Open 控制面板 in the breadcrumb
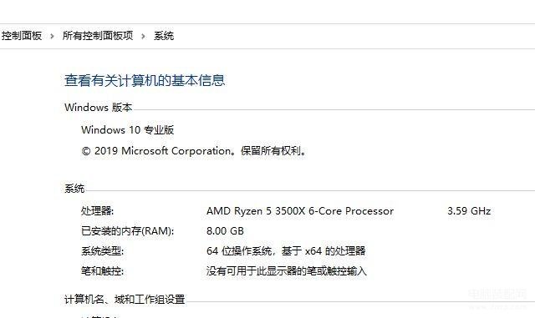 pyautogui.click(x=22, y=36)
